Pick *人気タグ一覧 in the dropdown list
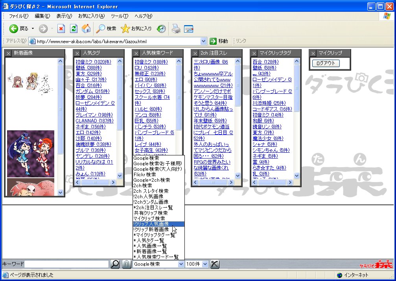 click(x=158, y=241)
